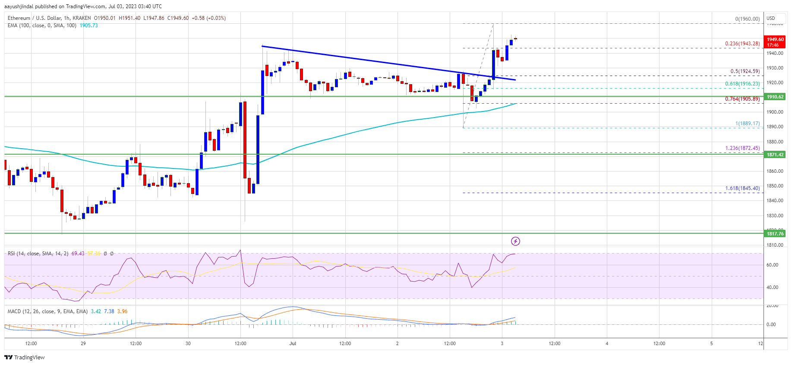Click the 1830.00 price axis label
The height and width of the screenshot is (365, 792).
[x=775, y=216]
